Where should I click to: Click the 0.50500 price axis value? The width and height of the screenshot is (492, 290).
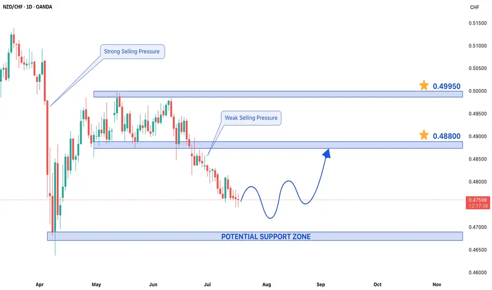click(x=478, y=69)
